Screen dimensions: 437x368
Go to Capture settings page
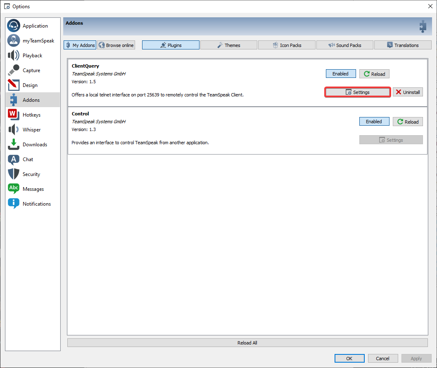pyautogui.click(x=33, y=70)
